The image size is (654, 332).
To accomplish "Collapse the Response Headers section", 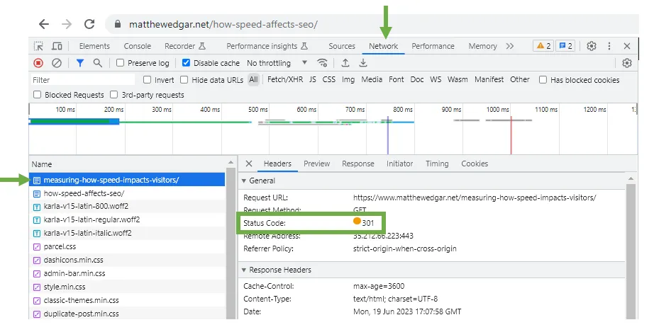I will (x=244, y=270).
